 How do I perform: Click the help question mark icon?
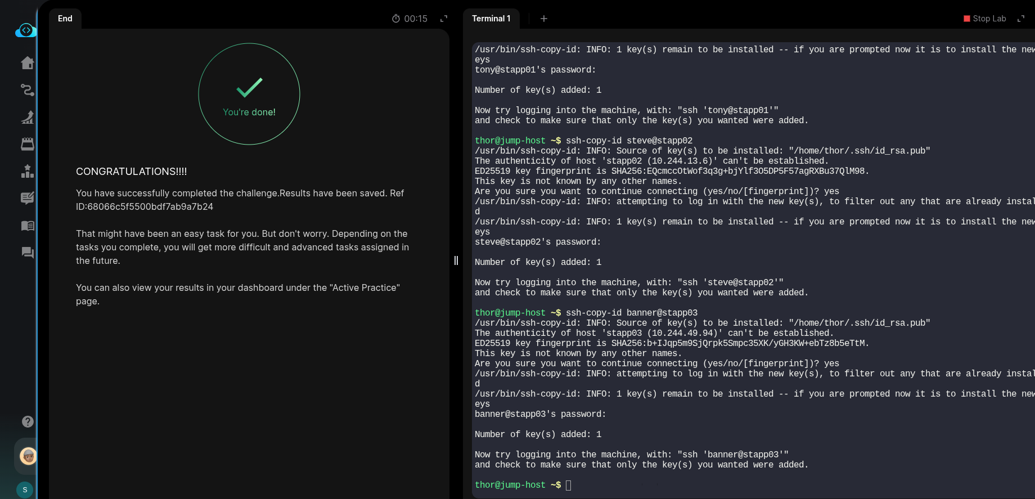[x=28, y=421]
